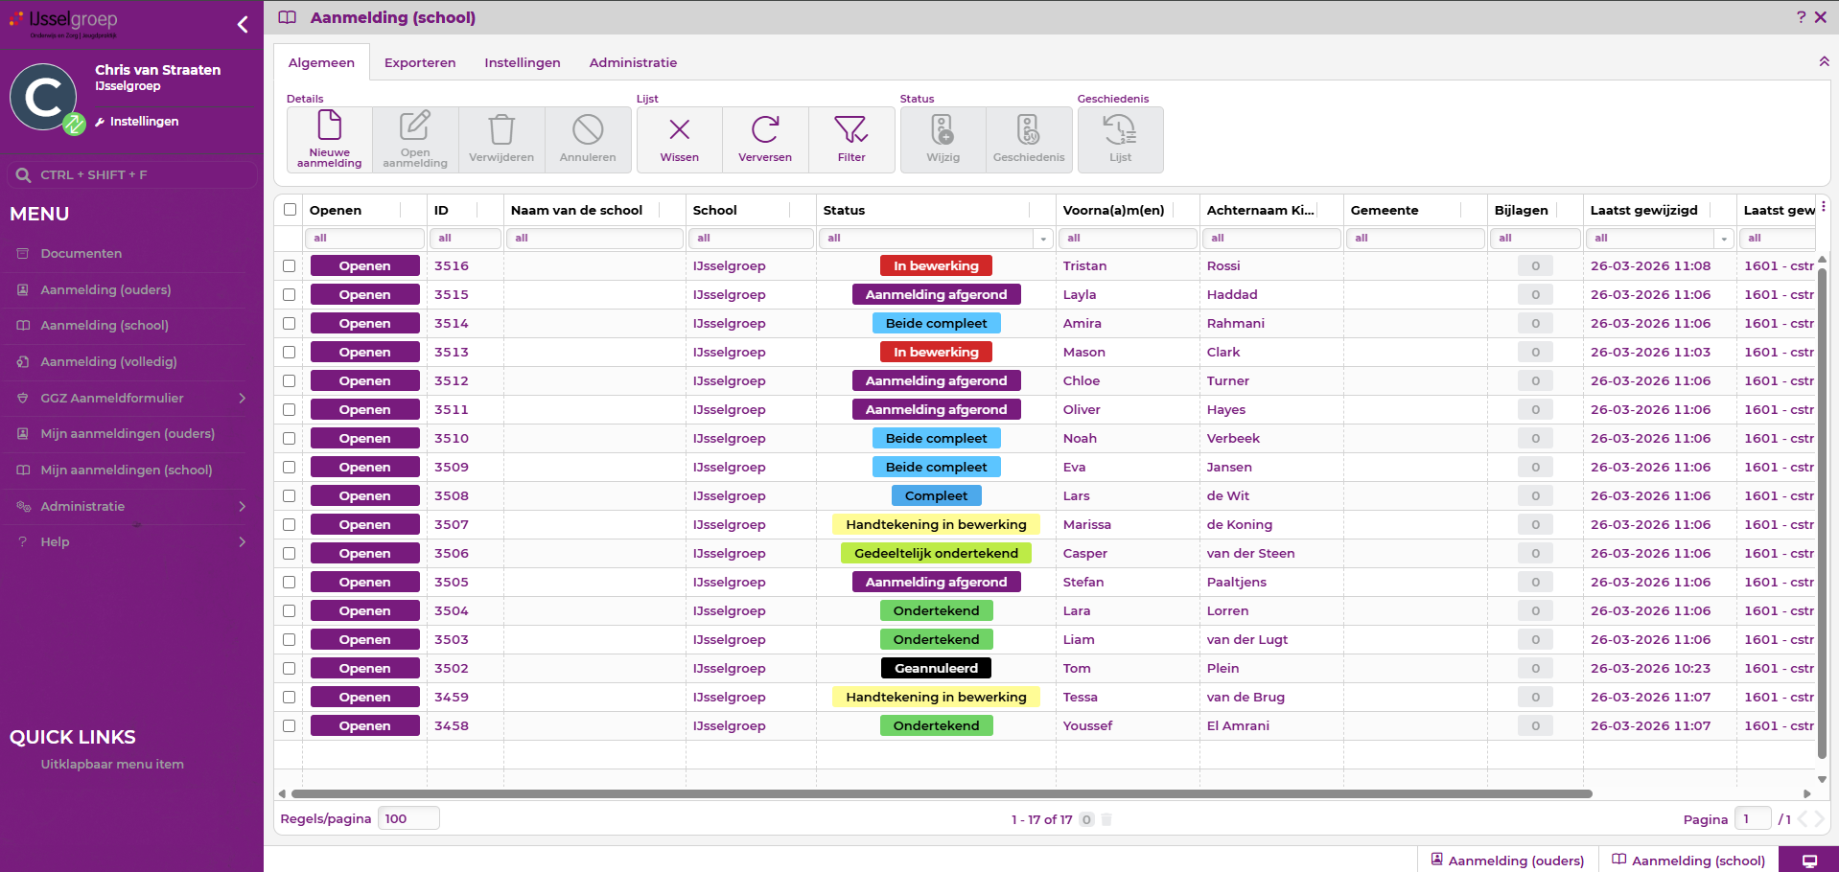This screenshot has width=1839, height=872.
Task: Collapse the ribbon toolbar with double chevron
Action: coord(1824,61)
